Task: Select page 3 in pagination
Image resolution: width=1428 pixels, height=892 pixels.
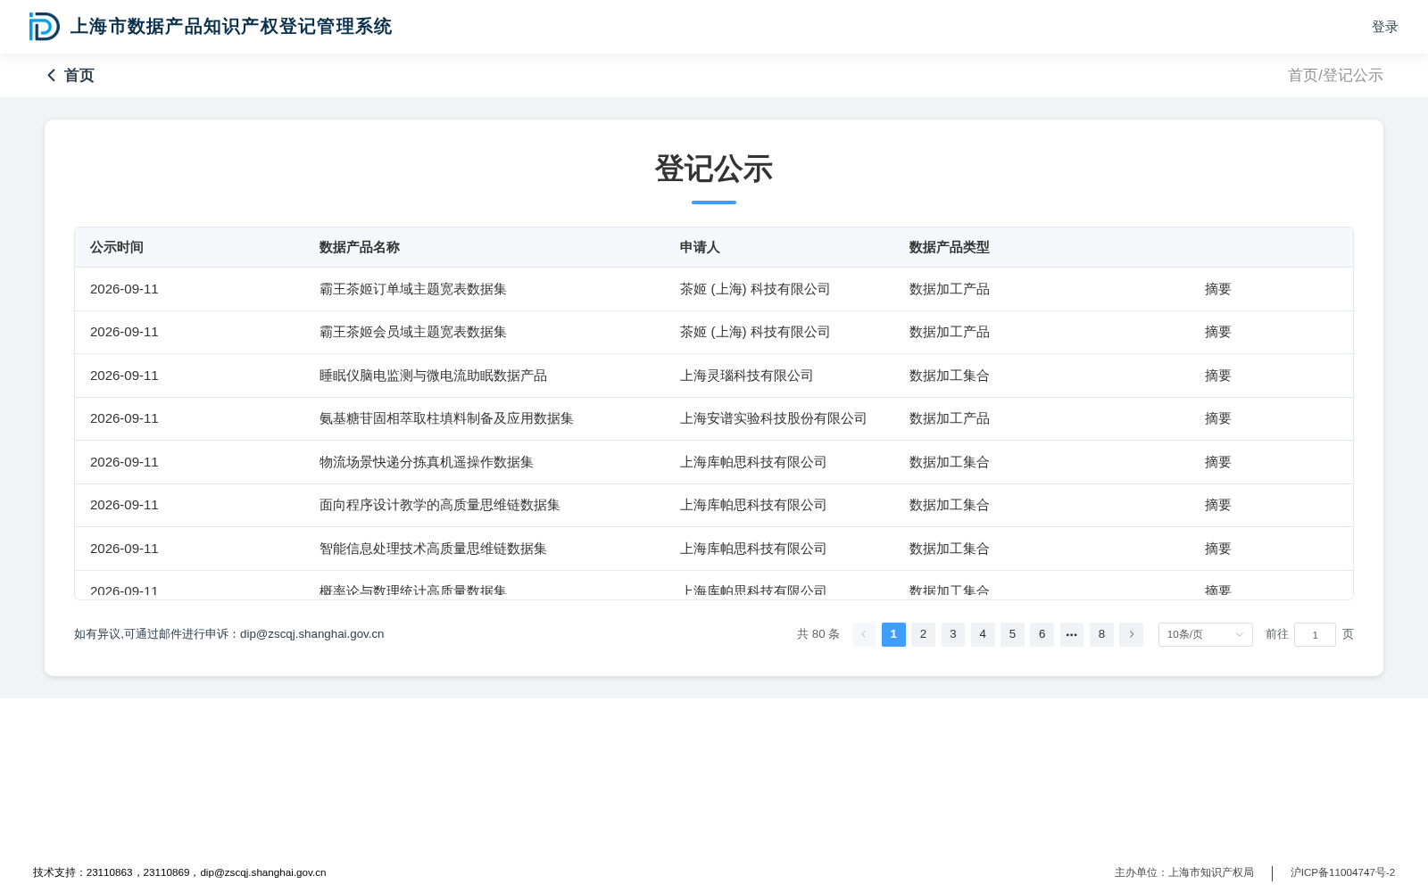Action: point(953,634)
